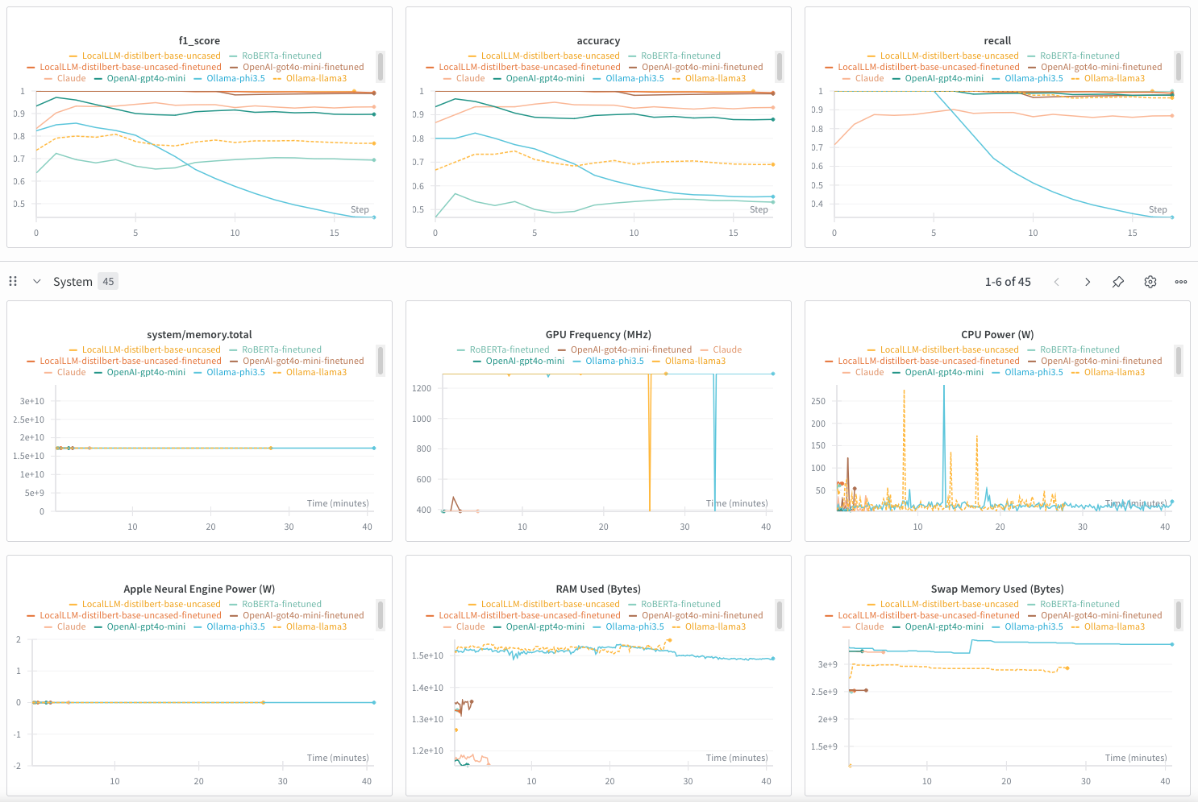
Task: Open the f1_score chart panel
Action: pos(198,40)
